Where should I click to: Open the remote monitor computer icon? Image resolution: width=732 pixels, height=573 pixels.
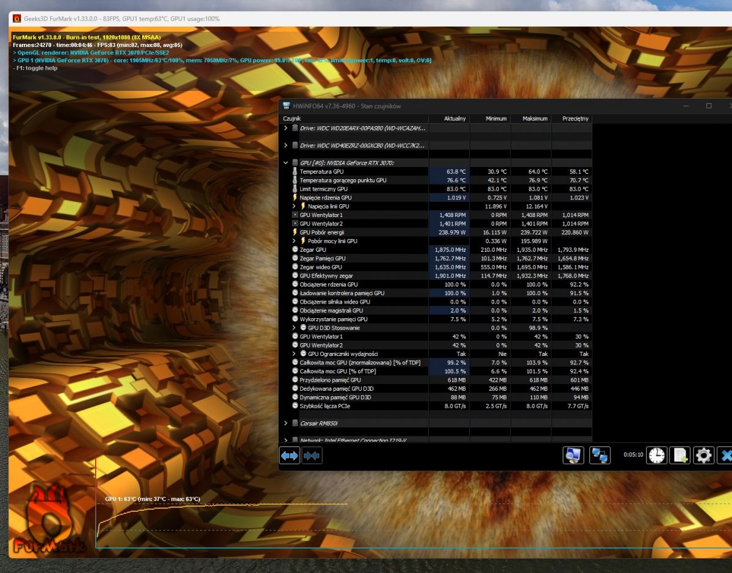click(573, 455)
